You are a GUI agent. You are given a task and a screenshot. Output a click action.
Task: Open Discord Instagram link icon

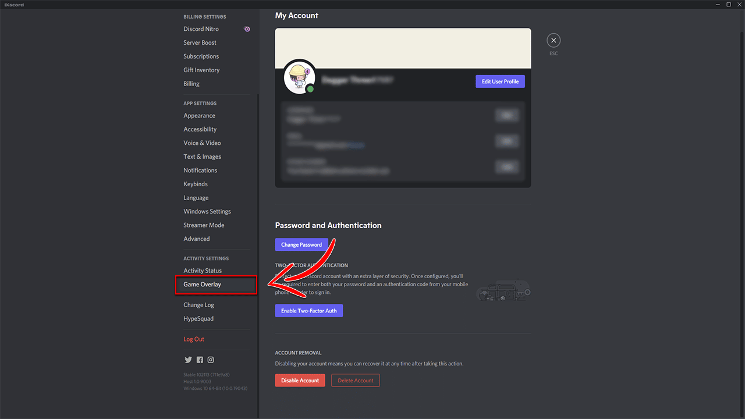(211, 360)
